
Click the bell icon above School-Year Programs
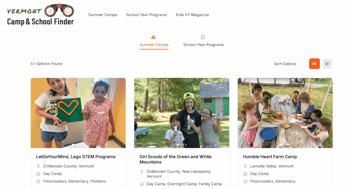[x=203, y=37]
